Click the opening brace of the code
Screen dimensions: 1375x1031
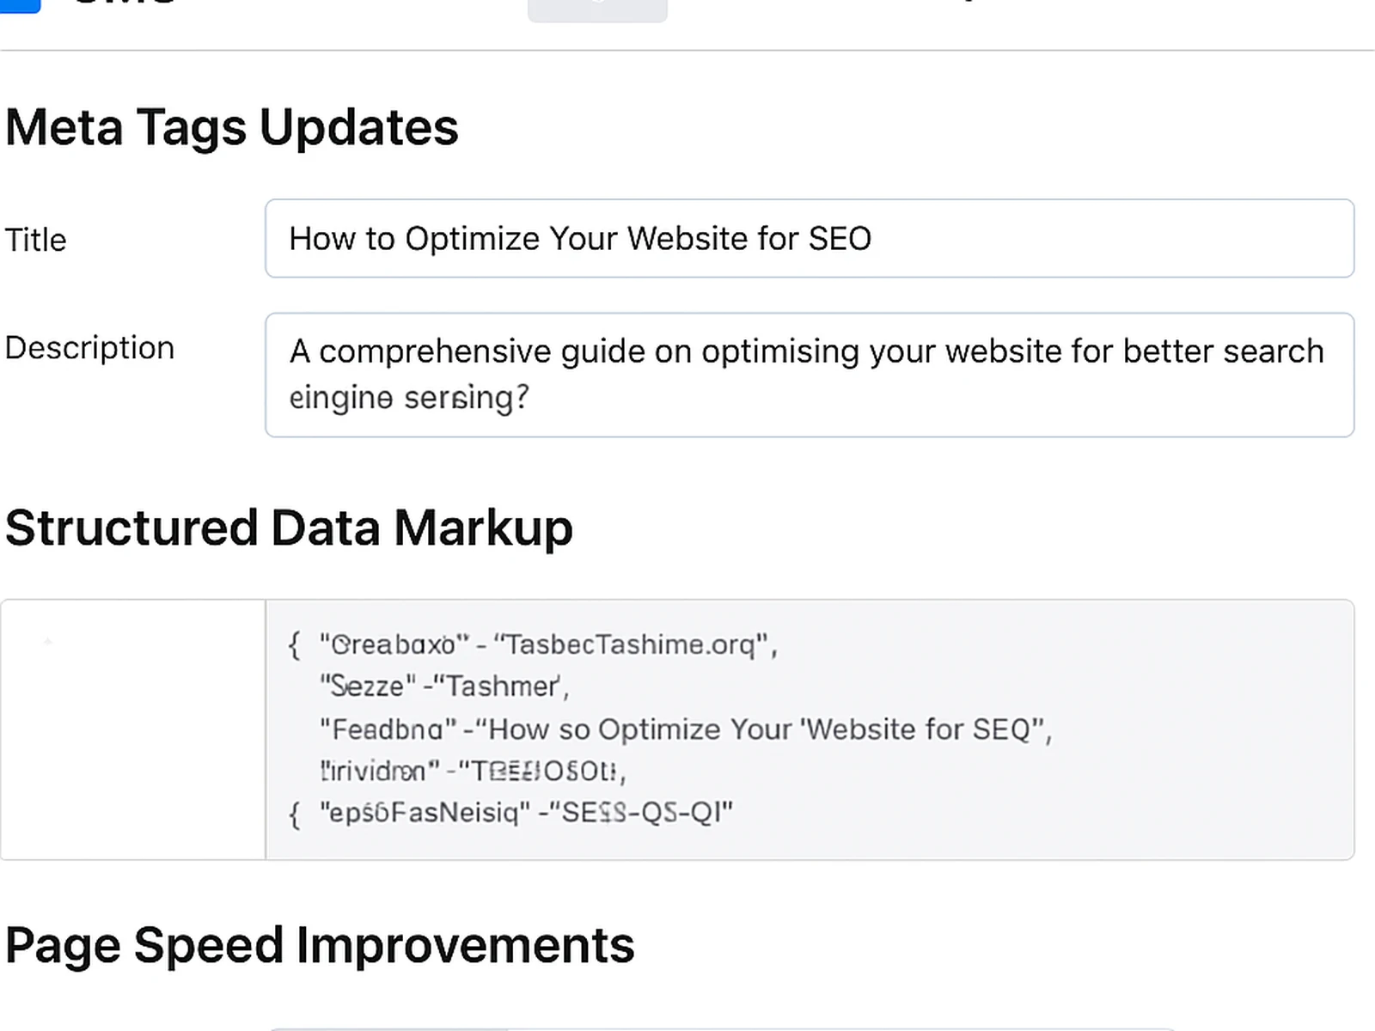click(x=295, y=644)
